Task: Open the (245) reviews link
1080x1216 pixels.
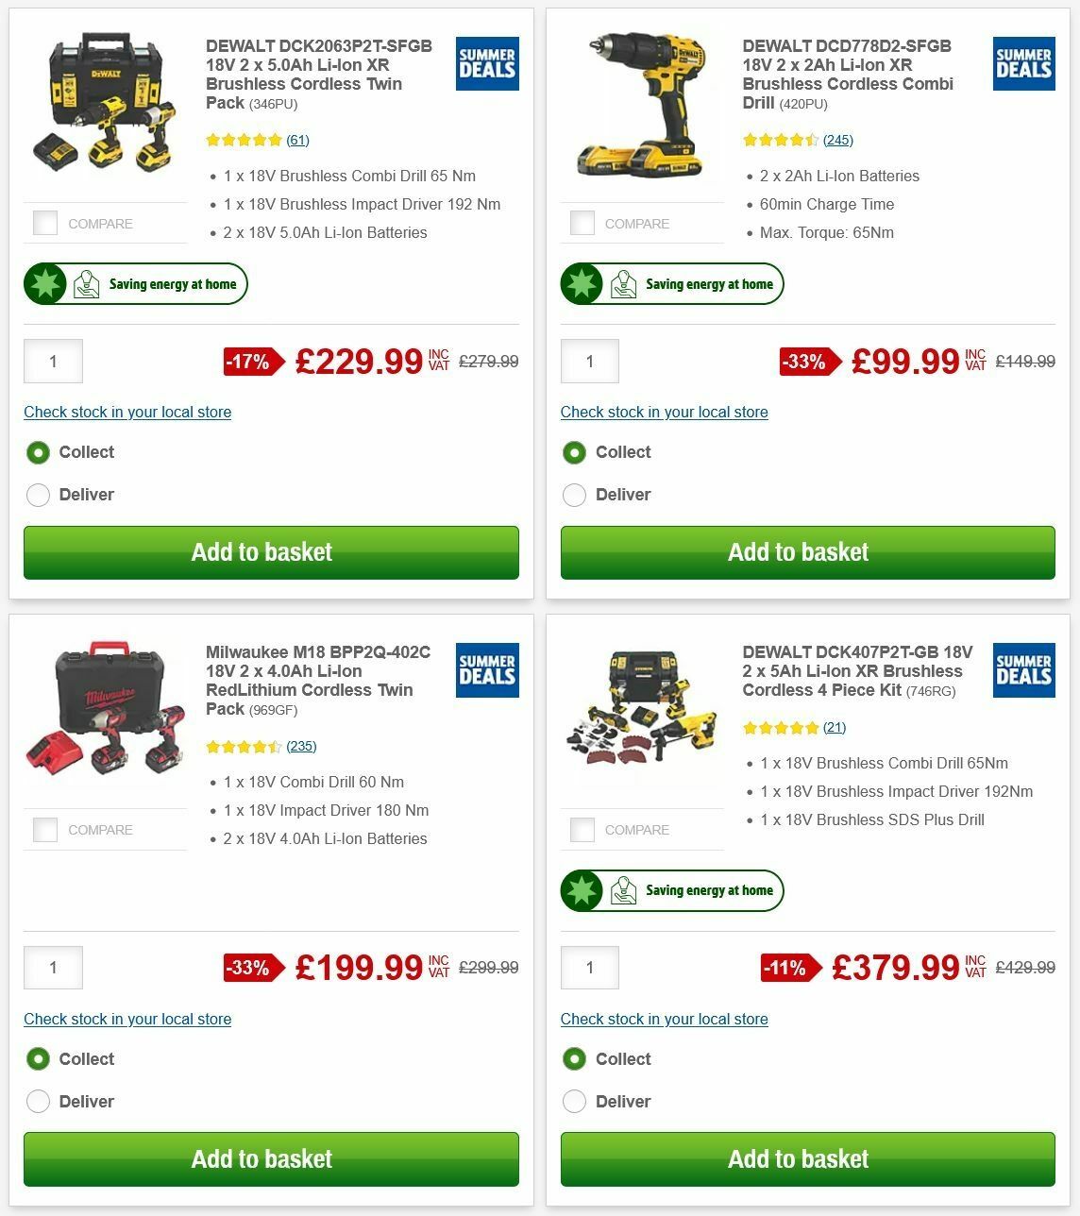Action: (836, 139)
